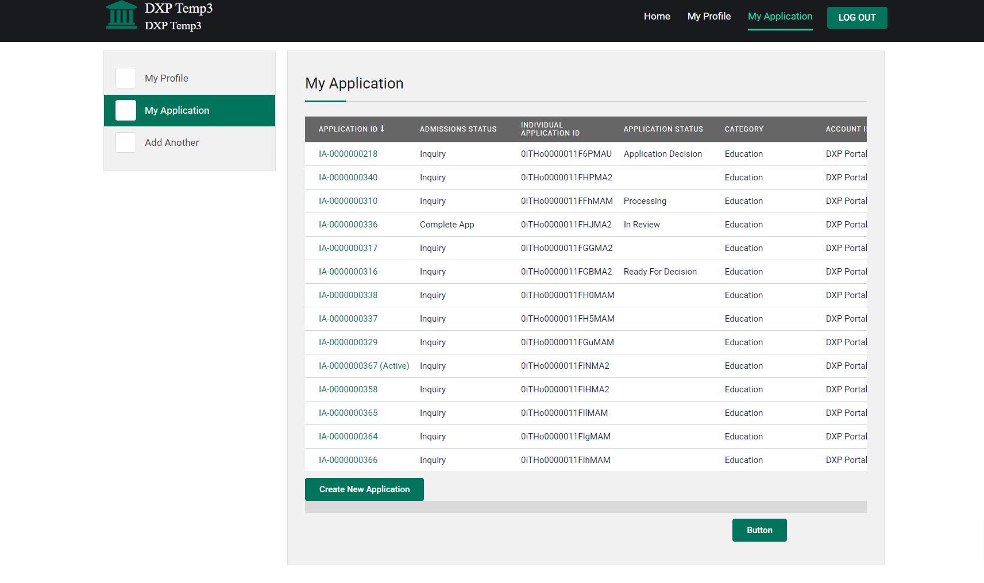The width and height of the screenshot is (984, 583).
Task: Click the sort arrow on Application ID column
Action: click(x=383, y=129)
